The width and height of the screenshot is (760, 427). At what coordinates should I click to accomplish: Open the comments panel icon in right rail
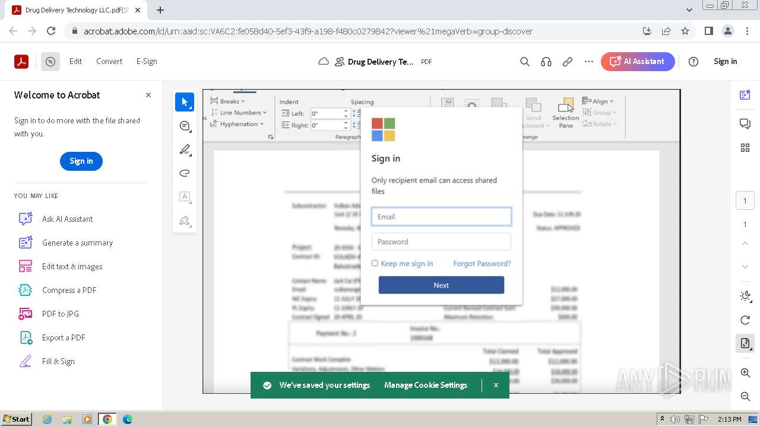click(745, 123)
